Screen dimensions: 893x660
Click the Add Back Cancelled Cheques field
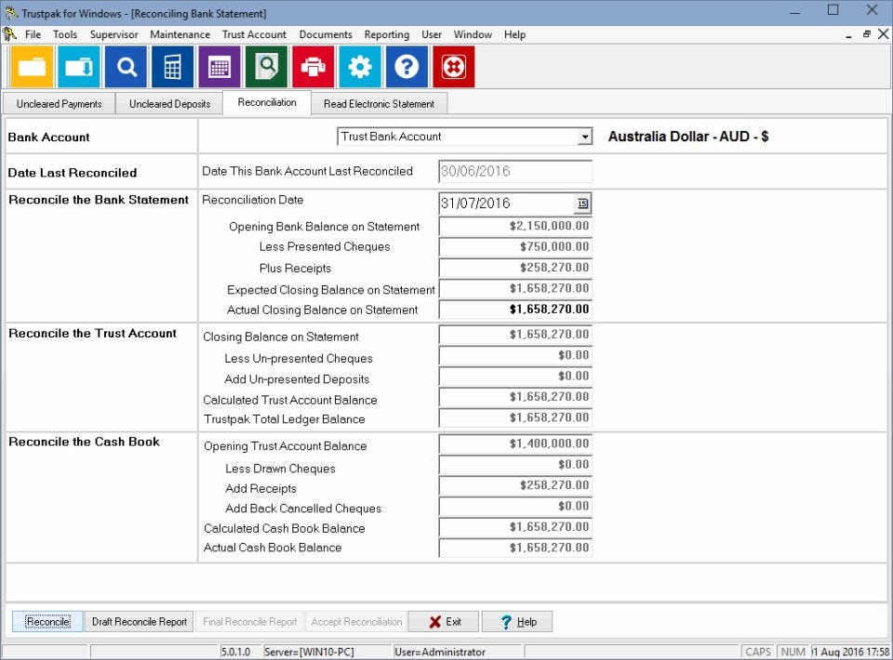[x=515, y=507]
